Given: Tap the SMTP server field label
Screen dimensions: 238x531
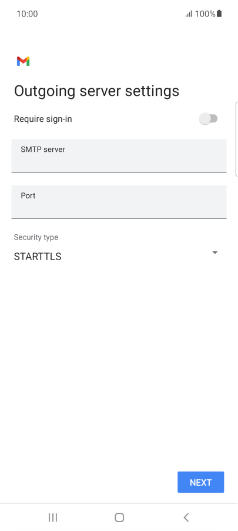Looking at the screenshot, I should [x=43, y=150].
